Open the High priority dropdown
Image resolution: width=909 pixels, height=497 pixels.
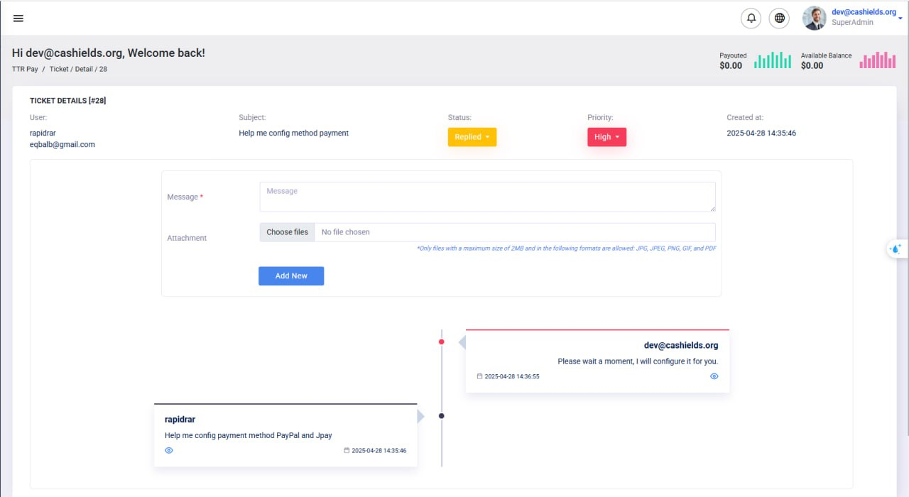pyautogui.click(x=606, y=137)
